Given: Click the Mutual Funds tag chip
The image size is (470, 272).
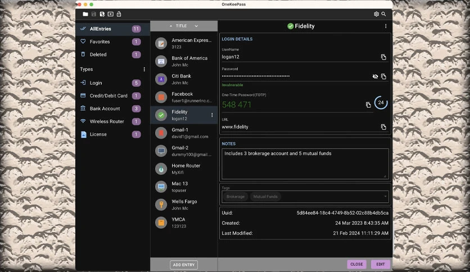Looking at the screenshot, I should (265, 197).
